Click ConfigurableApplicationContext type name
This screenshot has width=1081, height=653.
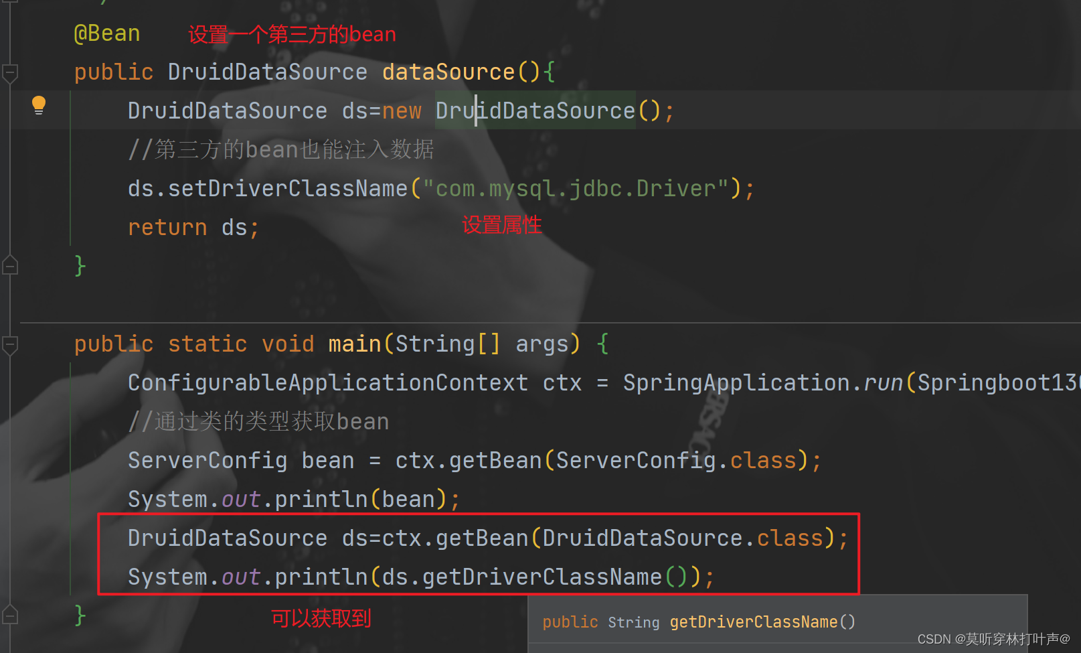[x=328, y=383]
